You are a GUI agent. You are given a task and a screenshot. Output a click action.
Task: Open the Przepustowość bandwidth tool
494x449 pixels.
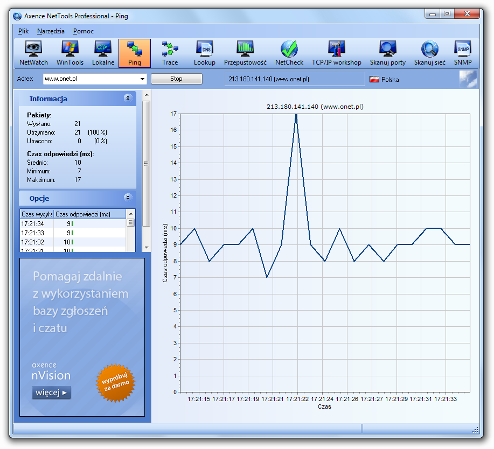pyautogui.click(x=245, y=53)
